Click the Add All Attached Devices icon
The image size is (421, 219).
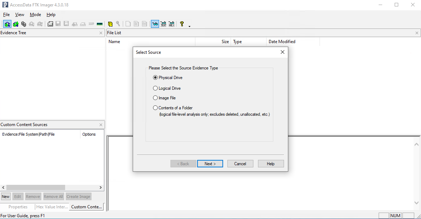click(x=15, y=24)
